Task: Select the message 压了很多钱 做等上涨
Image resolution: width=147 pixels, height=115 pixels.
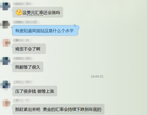Action: pos(35,91)
